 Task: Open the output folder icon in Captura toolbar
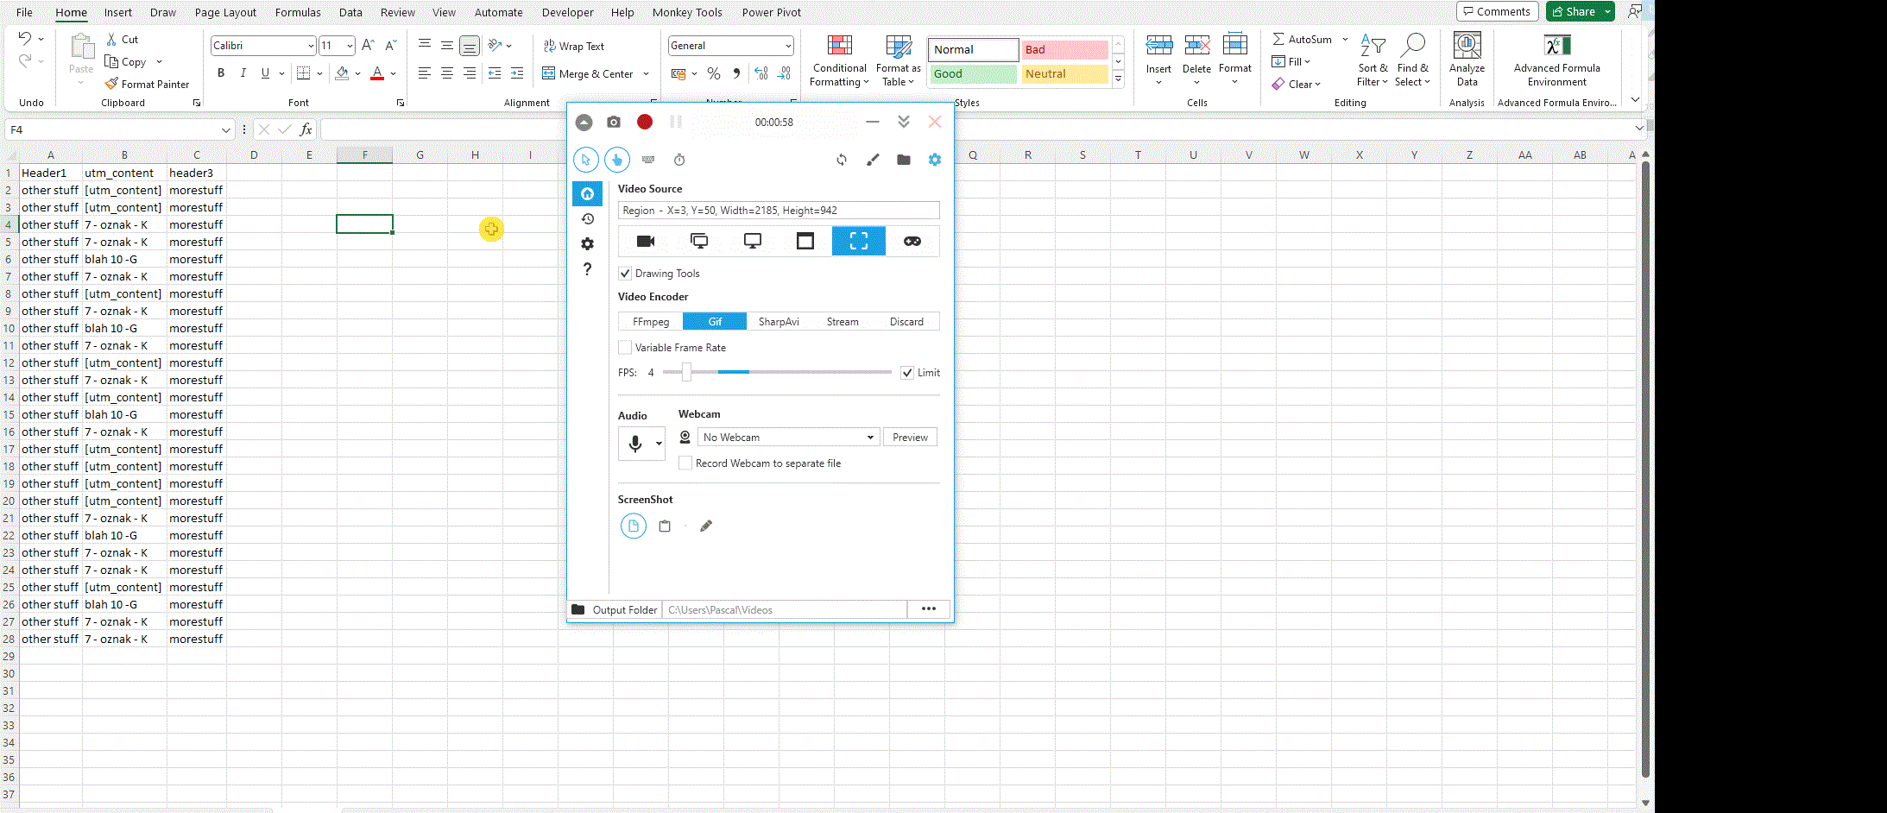point(904,160)
